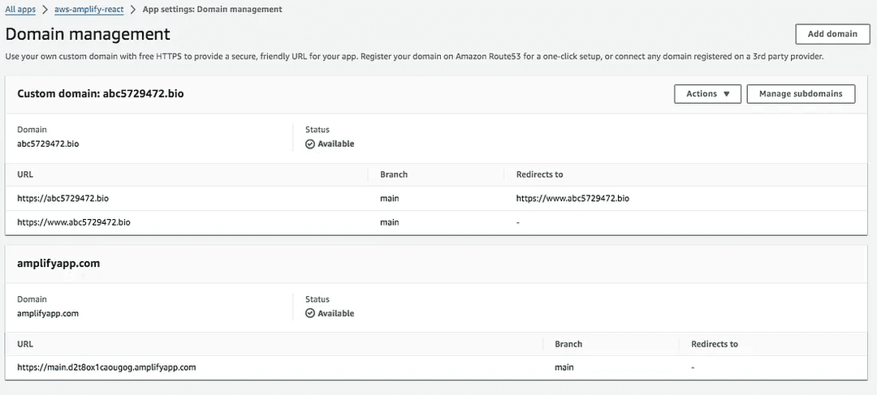Click the breadcrumb chevron after aws-amplify-react
This screenshot has width=877, height=395.
(x=133, y=10)
